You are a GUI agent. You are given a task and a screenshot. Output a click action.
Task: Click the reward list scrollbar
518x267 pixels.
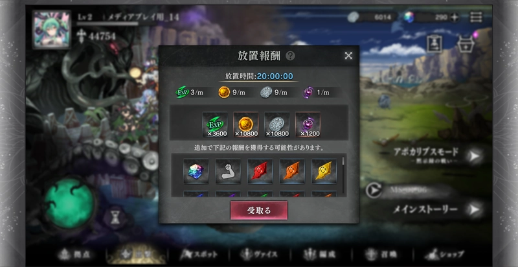[344, 175]
